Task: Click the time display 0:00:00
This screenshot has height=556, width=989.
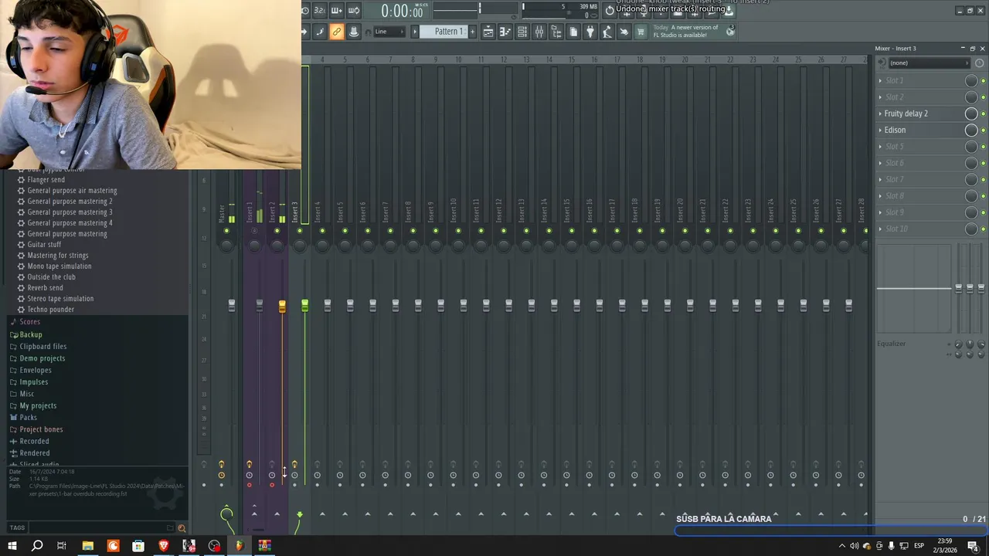Action: [402, 11]
